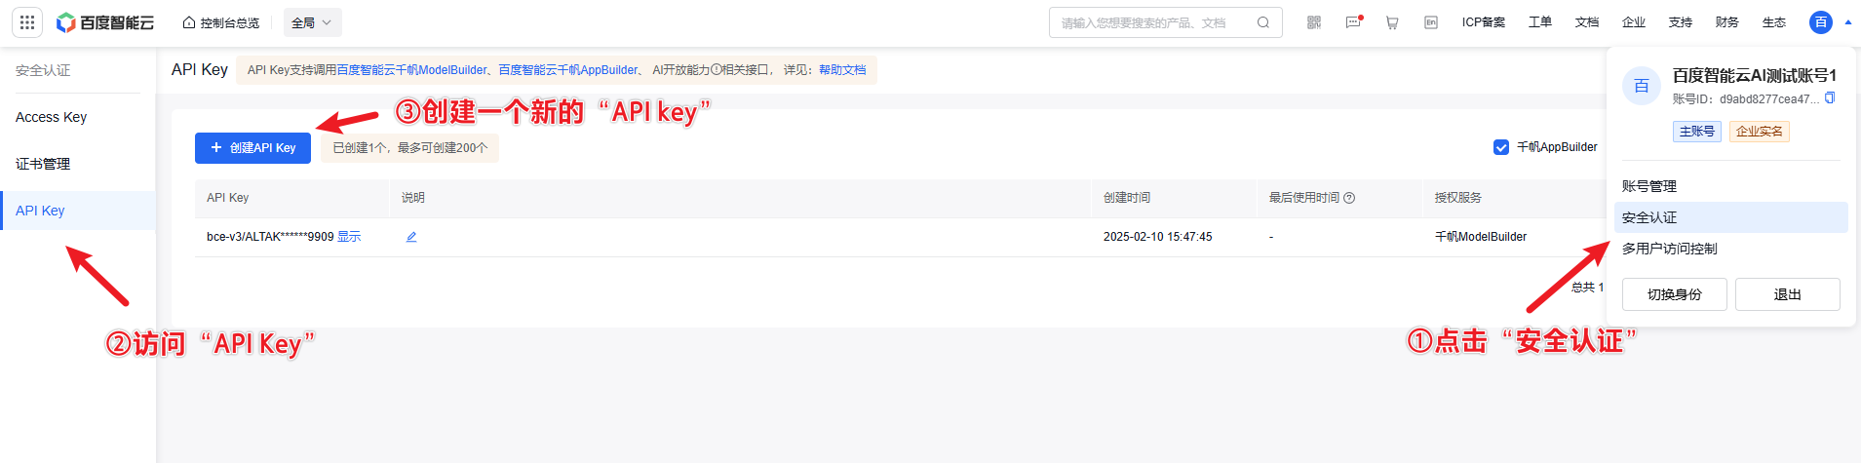This screenshot has width=1861, height=463.
Task: Open the 全局 region dropdown
Action: (312, 22)
